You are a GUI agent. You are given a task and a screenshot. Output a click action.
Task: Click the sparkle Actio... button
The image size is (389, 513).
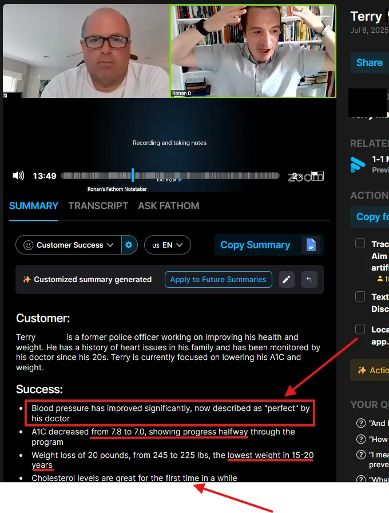point(370,370)
